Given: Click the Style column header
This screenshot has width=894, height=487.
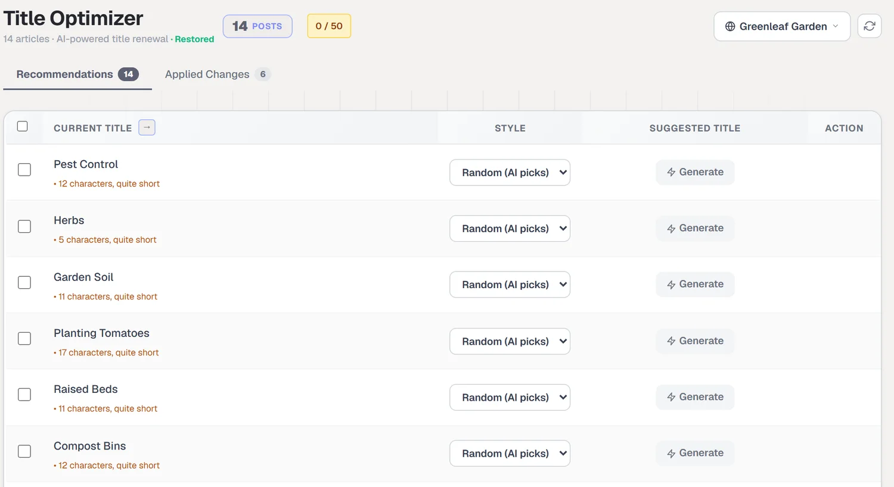Looking at the screenshot, I should coord(510,128).
